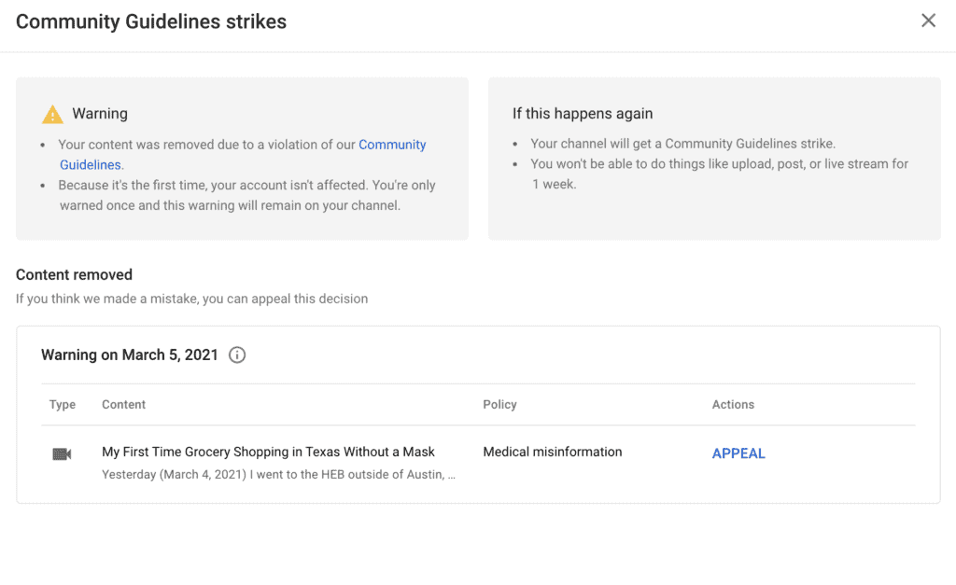Click the video description starting with Yesterday
The width and height of the screenshot is (956, 585).
click(x=278, y=475)
